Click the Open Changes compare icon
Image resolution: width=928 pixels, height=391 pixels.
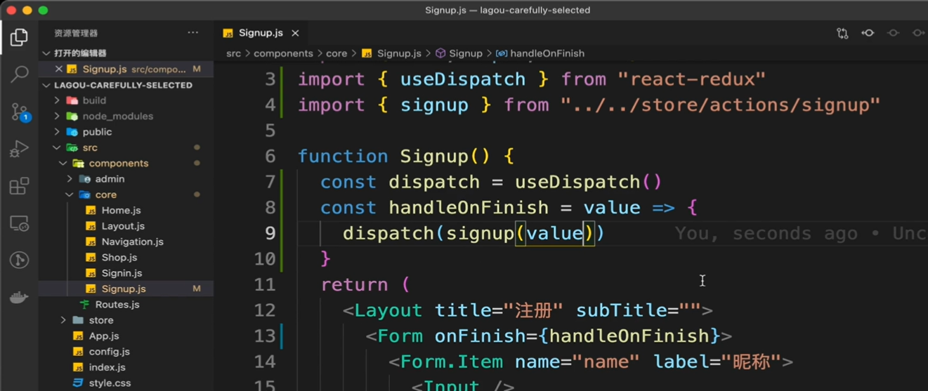pyautogui.click(x=842, y=33)
